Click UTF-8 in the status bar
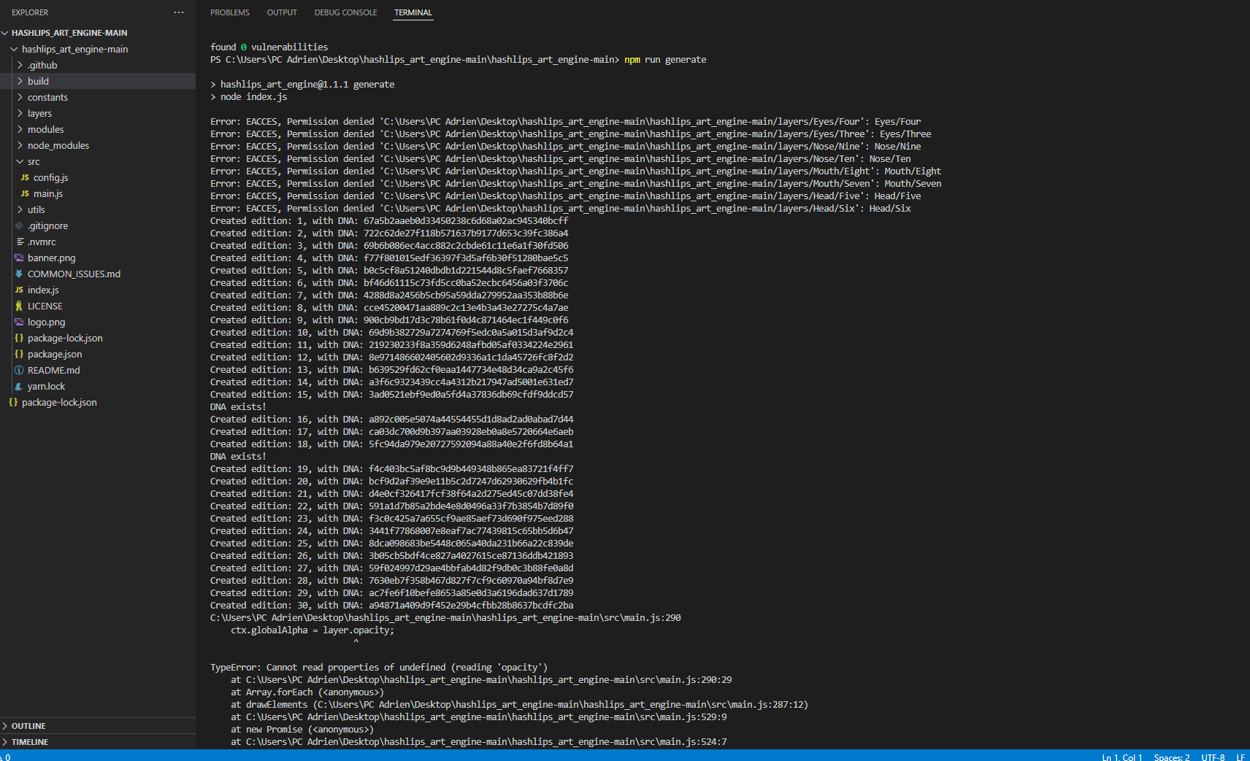 tap(1212, 757)
